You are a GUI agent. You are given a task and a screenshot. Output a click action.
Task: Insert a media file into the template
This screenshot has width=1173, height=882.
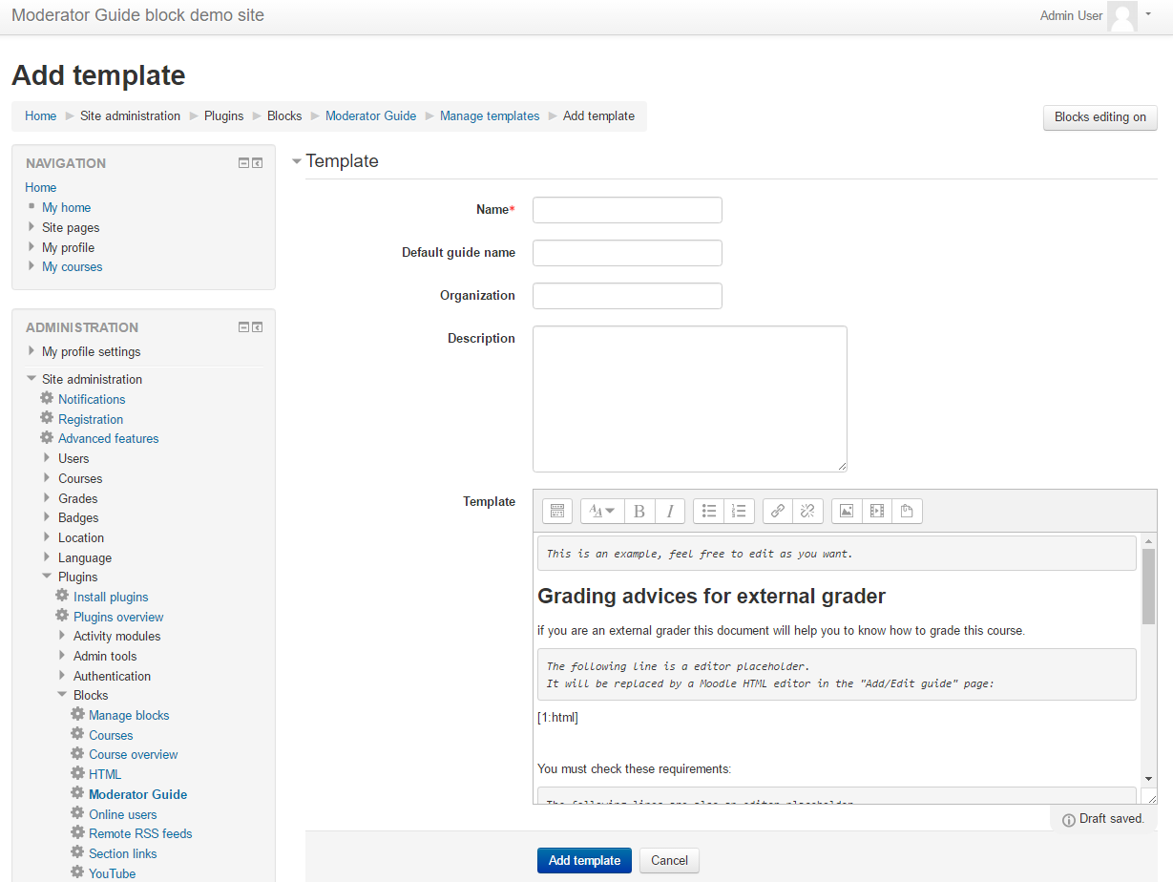tap(876, 511)
